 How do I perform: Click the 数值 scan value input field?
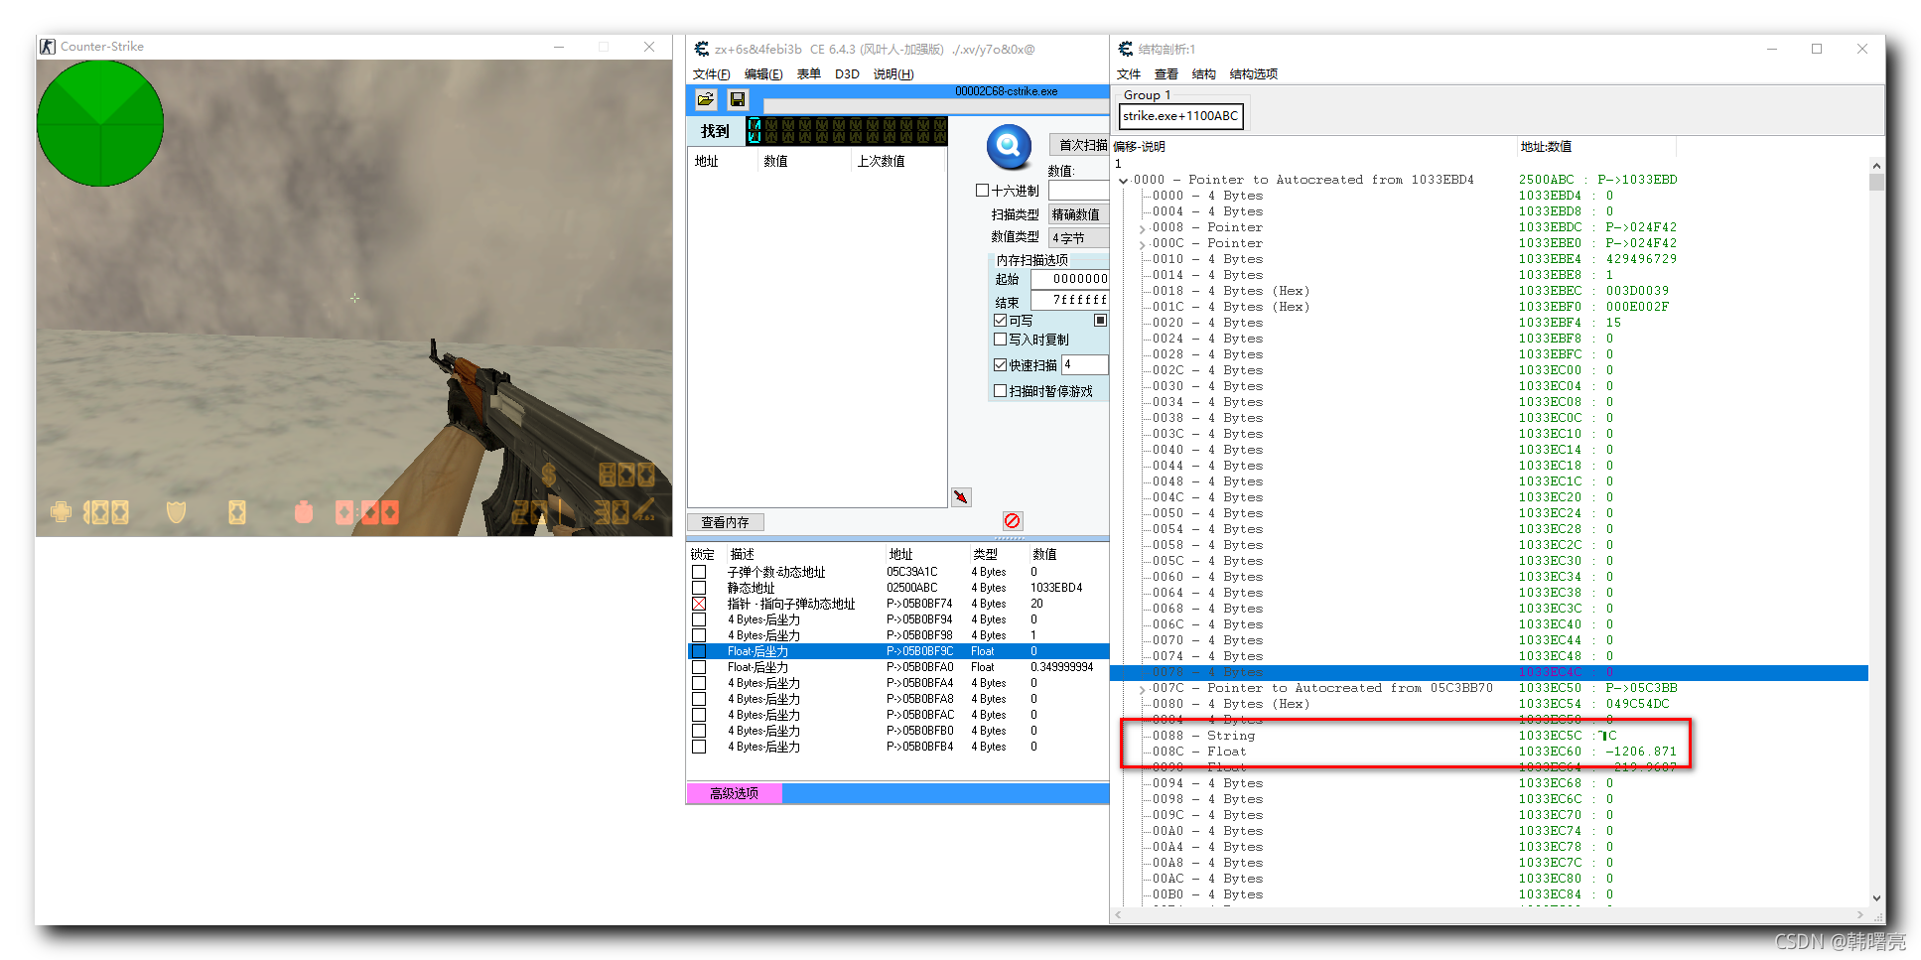(1078, 191)
